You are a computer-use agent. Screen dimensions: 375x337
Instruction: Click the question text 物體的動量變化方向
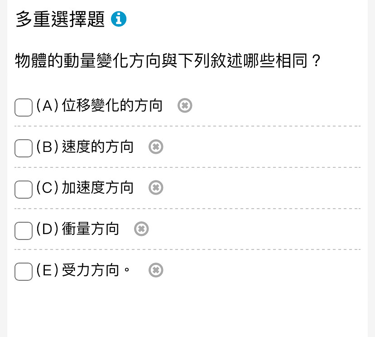pos(88,61)
